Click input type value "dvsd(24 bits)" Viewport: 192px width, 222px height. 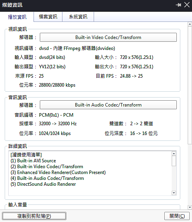pyautogui.click(x=52, y=57)
